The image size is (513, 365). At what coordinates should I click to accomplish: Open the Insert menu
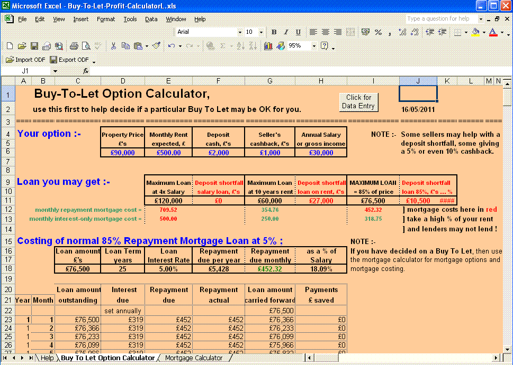point(81,19)
